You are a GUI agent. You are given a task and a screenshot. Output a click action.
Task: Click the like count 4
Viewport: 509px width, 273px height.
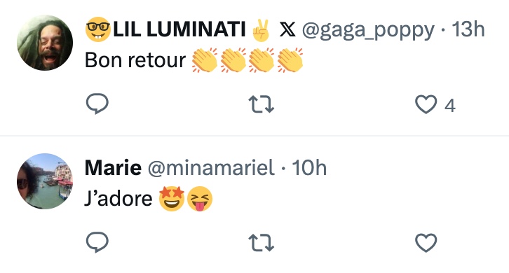tap(449, 106)
